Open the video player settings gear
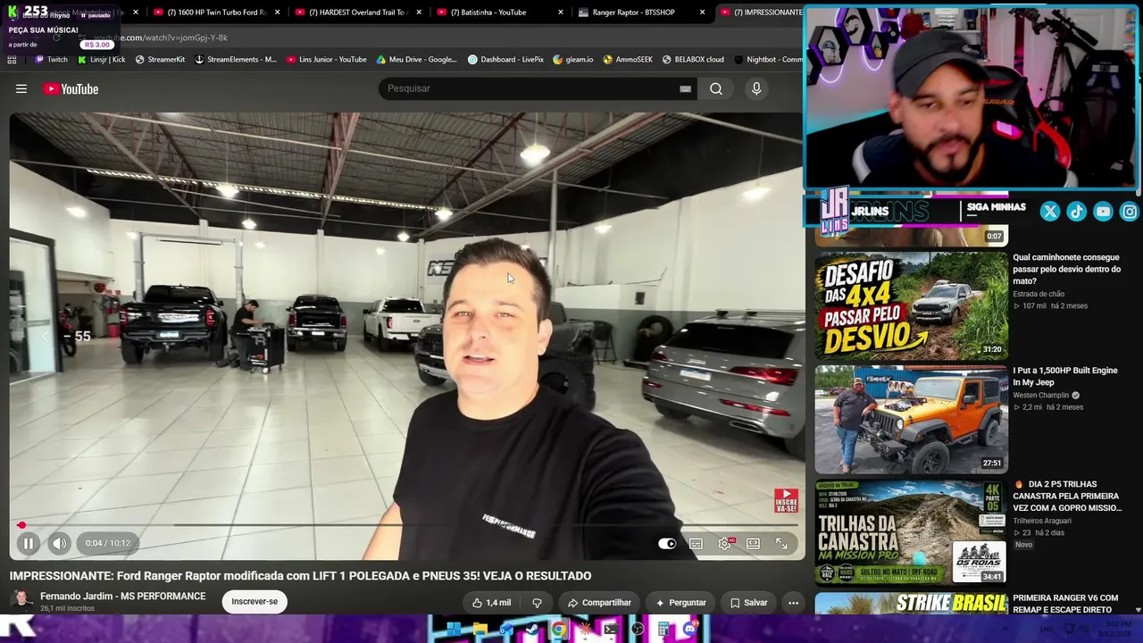 click(725, 543)
